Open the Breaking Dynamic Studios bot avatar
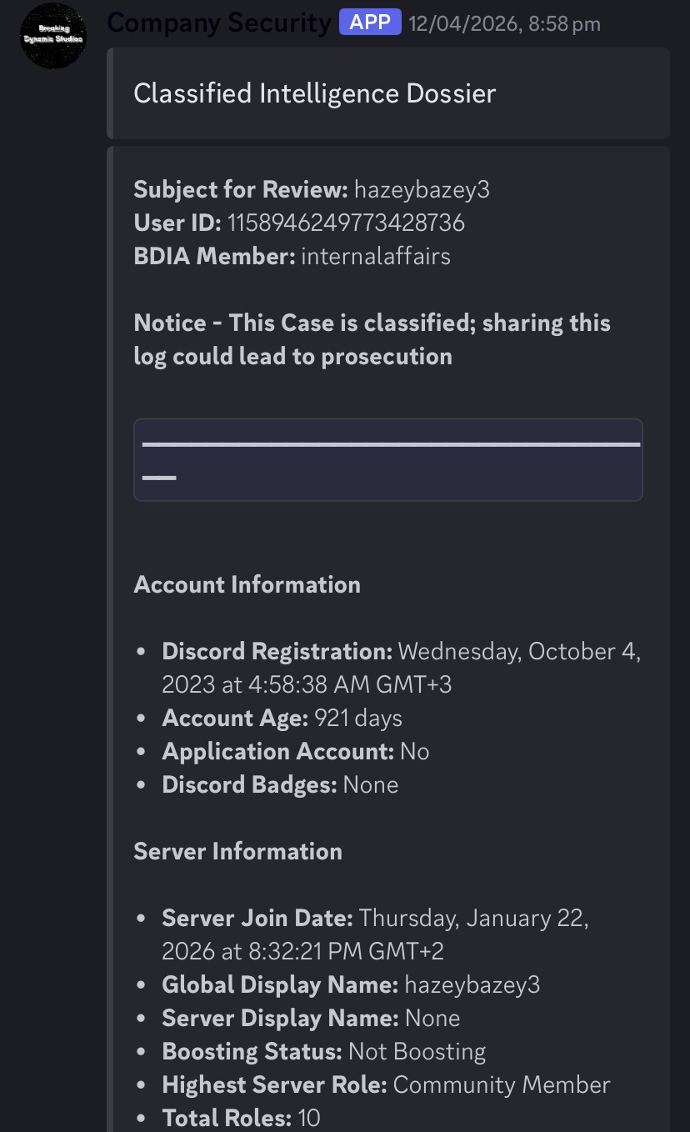Viewport: 690px width, 1132px height. pos(53,35)
